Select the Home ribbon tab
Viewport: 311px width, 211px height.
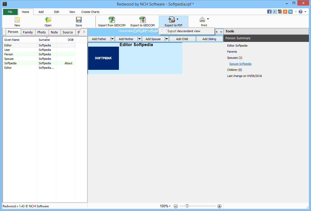pos(25,12)
